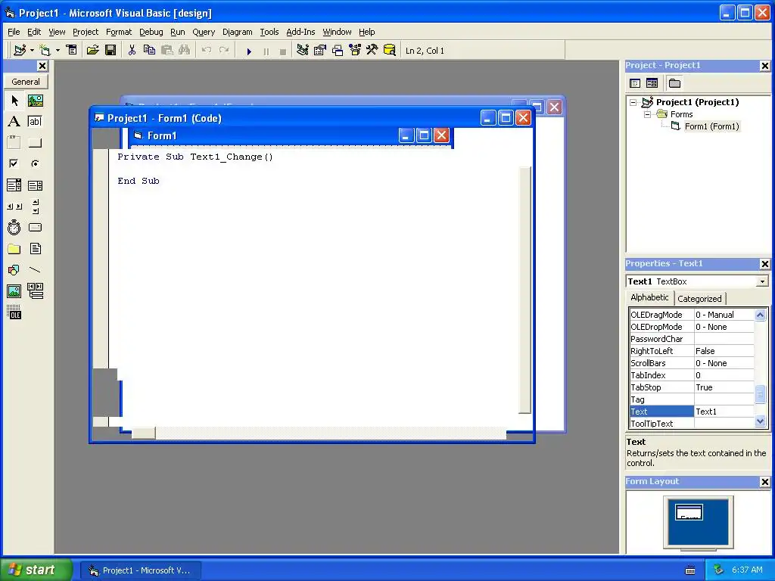Screen dimensions: 775x581
Task: Open the Project menu
Action: pyautogui.click(x=86, y=32)
